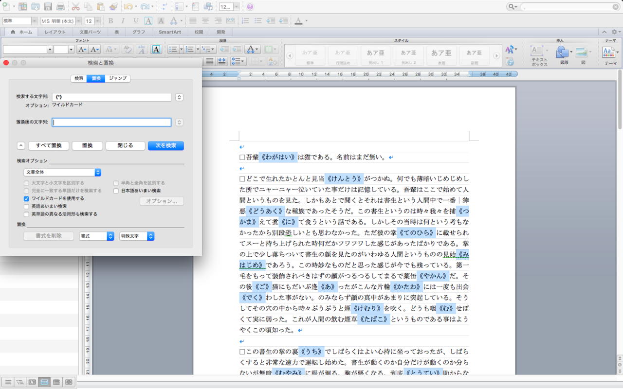Open the レイアウト ribbon tab

[x=55, y=32]
